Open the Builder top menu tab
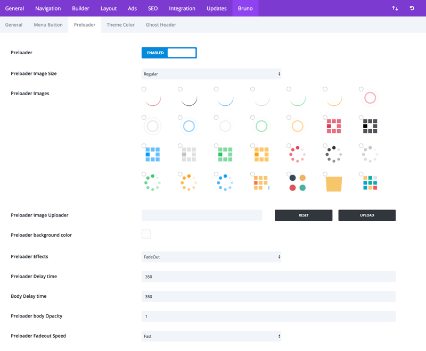Viewport: 426px width, 351px height. [x=80, y=9]
